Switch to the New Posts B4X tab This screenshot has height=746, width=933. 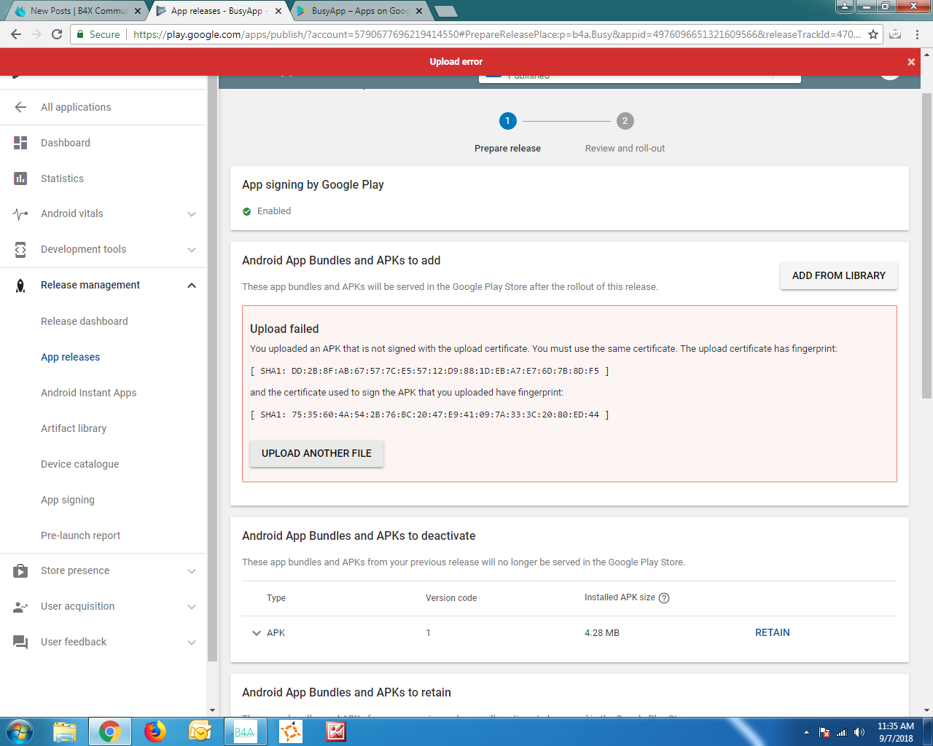point(75,11)
